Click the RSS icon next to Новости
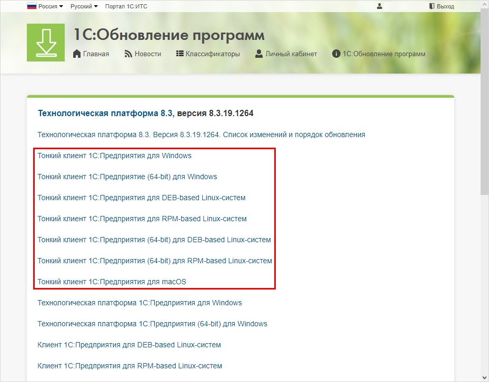489x382 pixels. tap(128, 54)
